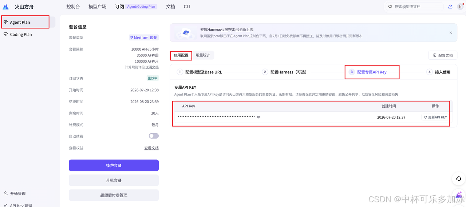Click the 2026-07-20 12:37 creation time
466x207 pixels.
[391, 117]
